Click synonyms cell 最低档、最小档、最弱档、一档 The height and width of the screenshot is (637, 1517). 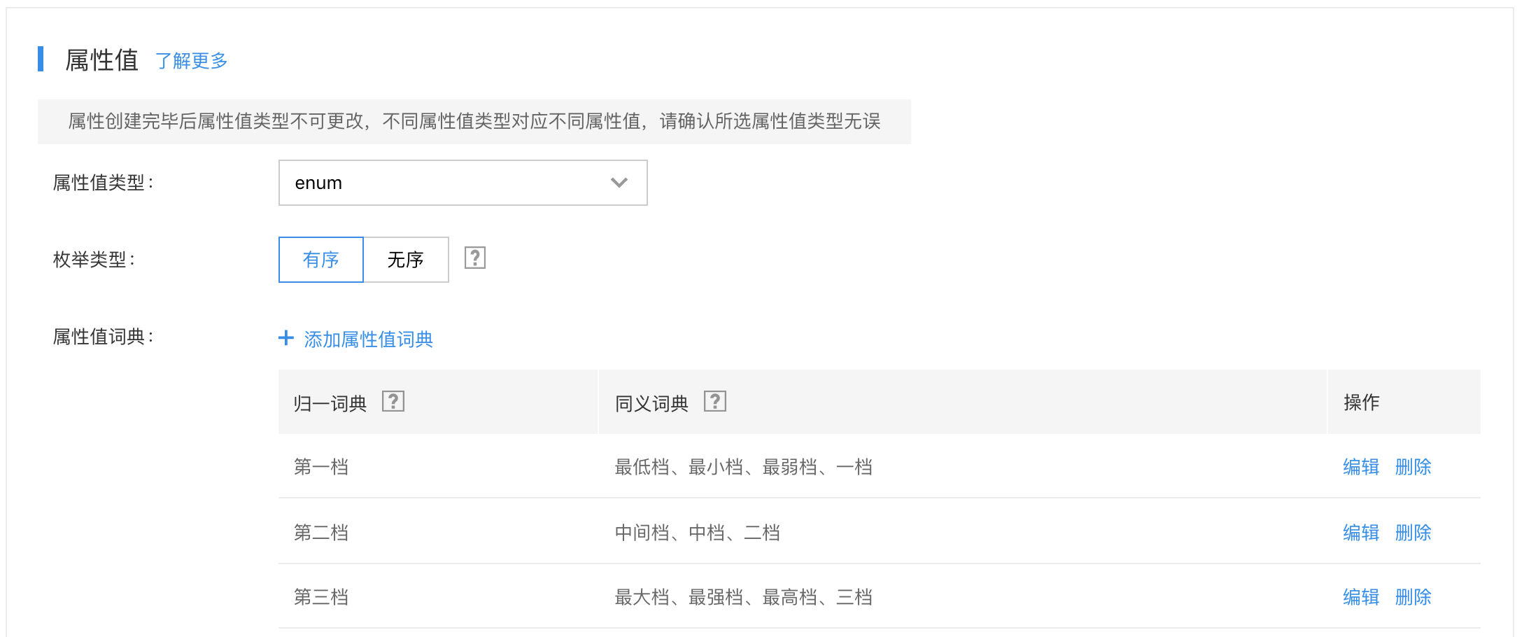tap(744, 467)
